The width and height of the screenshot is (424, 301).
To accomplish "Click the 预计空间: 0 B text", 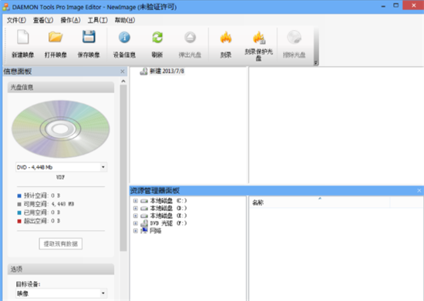I will point(42,196).
